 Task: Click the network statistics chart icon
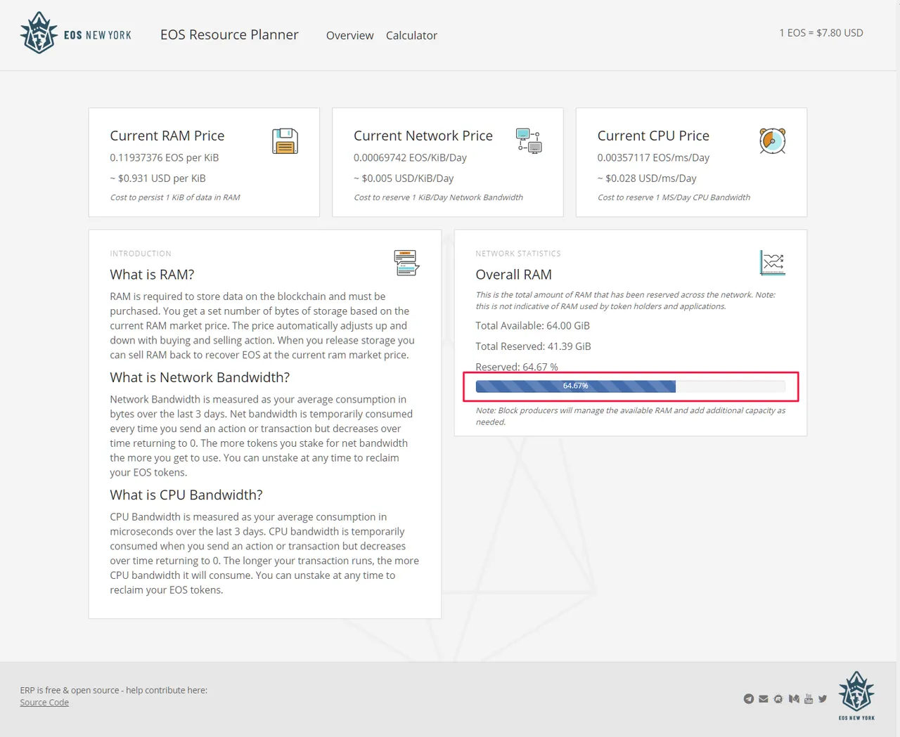click(x=772, y=263)
